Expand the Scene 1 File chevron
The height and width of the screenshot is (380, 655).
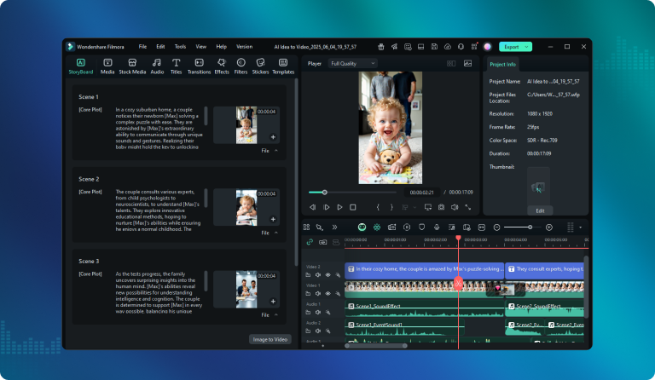click(x=276, y=151)
